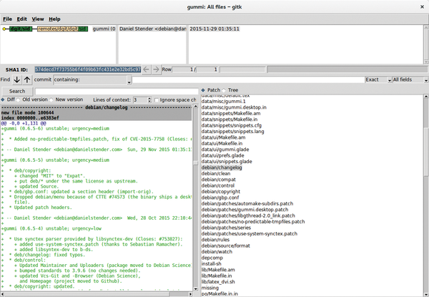
Task: Click into the SHA1 ID field
Action: tap(88, 69)
